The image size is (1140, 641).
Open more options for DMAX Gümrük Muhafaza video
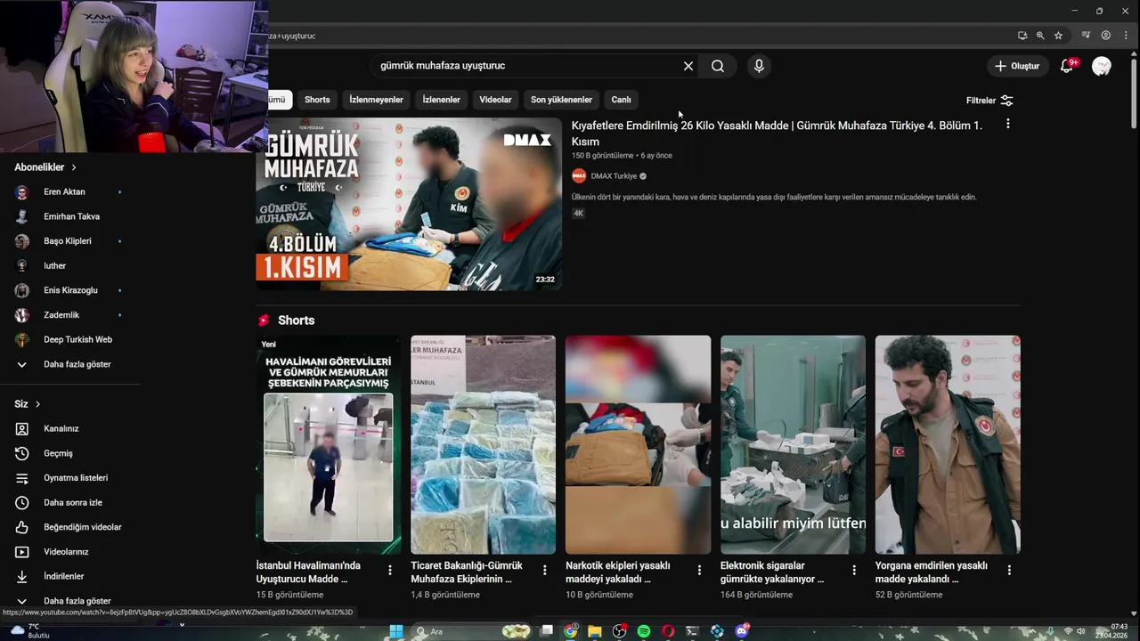click(x=1008, y=125)
